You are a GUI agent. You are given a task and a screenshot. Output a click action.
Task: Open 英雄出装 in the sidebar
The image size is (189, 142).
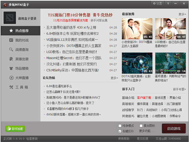tap(20, 59)
